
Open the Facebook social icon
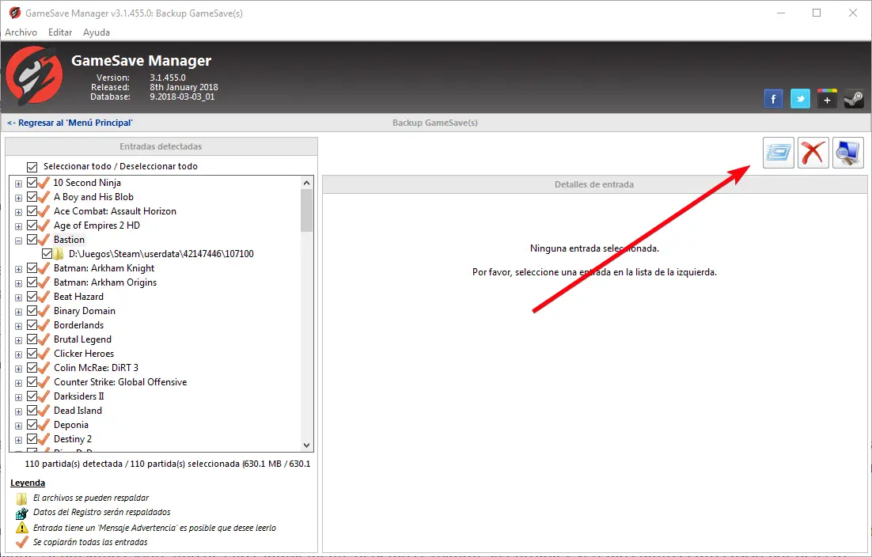click(x=773, y=100)
